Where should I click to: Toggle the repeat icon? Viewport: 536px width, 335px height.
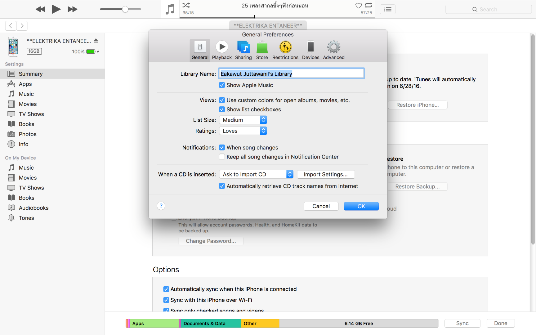coord(368,5)
